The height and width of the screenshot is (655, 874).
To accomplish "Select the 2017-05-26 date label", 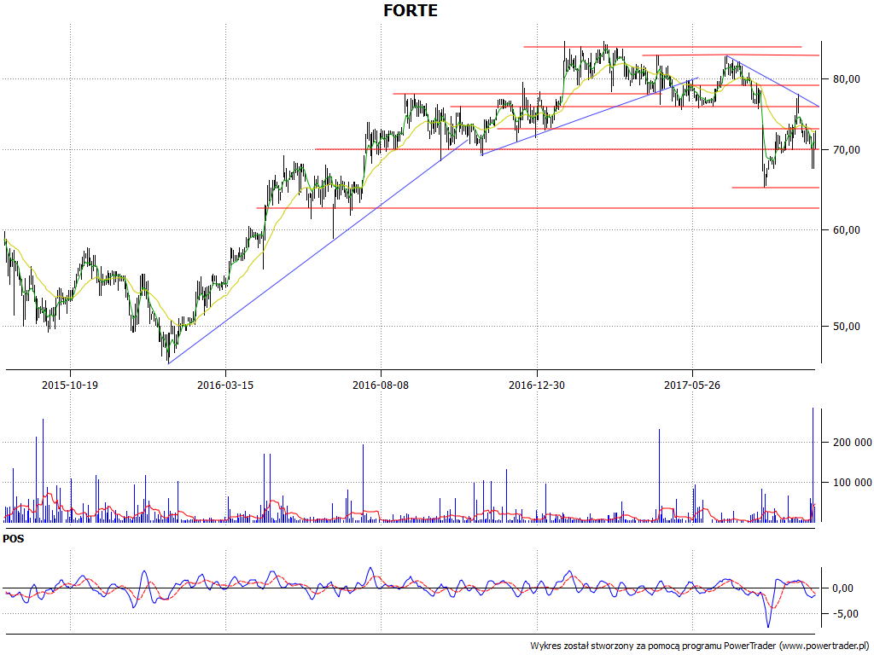I will click(x=692, y=385).
